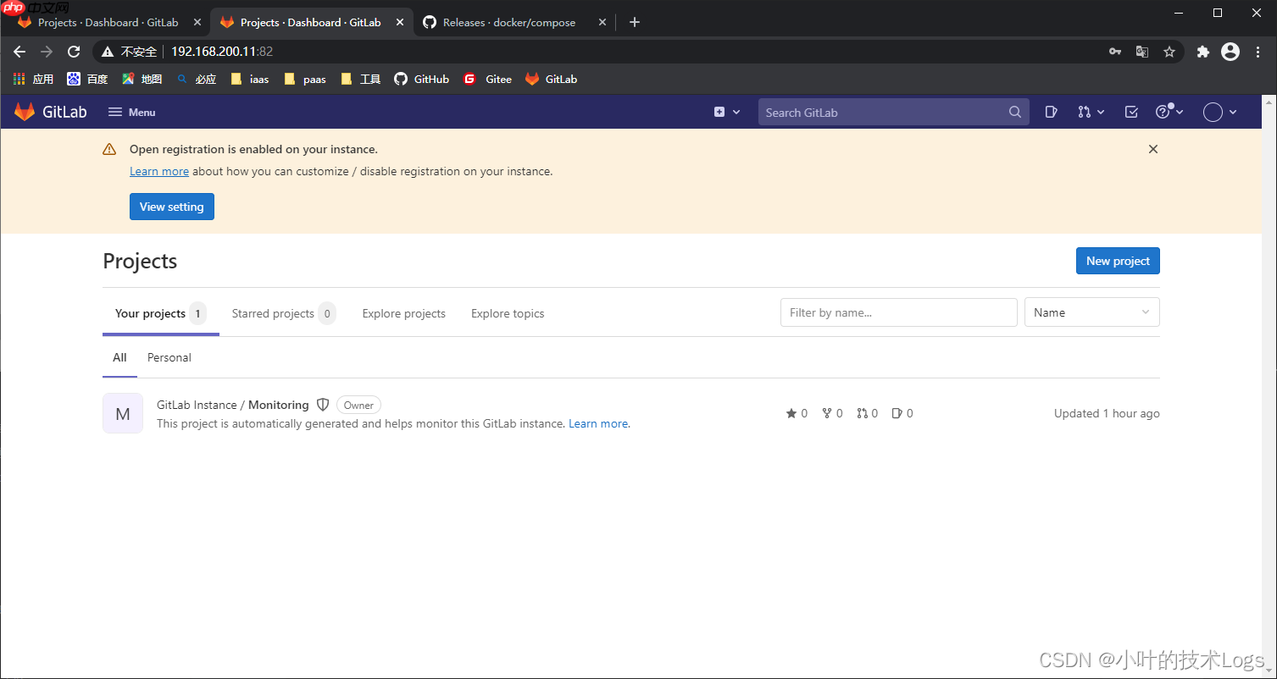Open the Explore topics tab
The height and width of the screenshot is (679, 1277).
pyautogui.click(x=507, y=313)
